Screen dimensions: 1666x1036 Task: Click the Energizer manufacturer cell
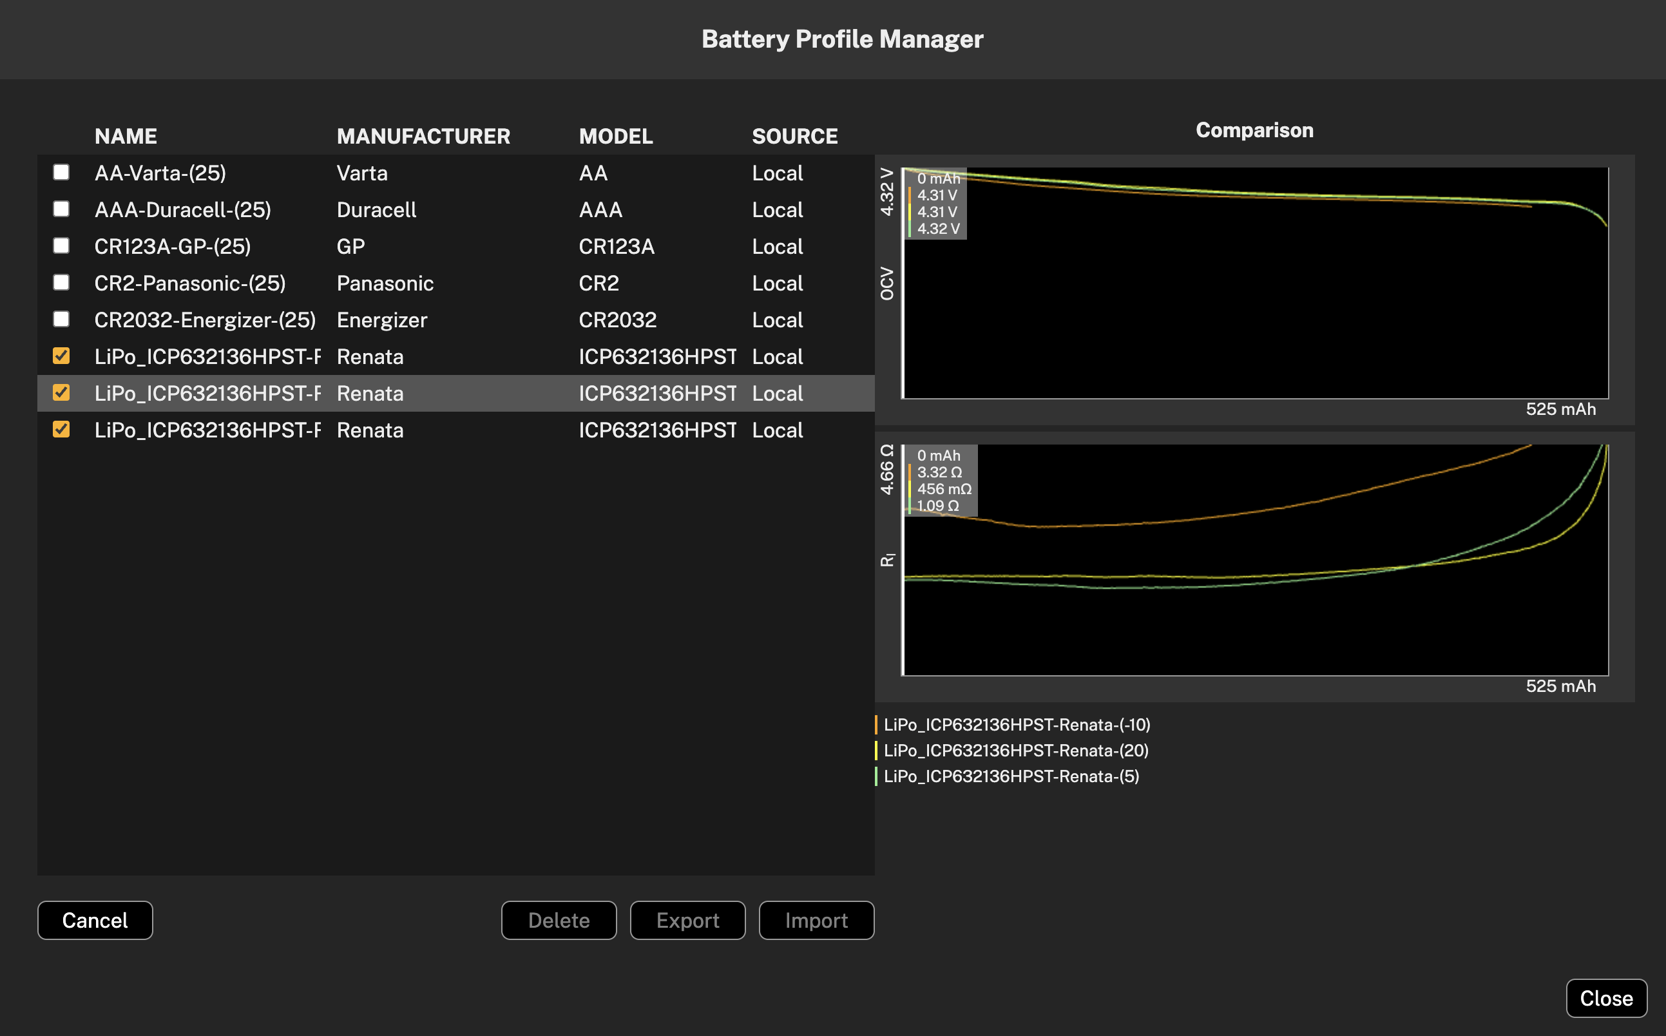pos(382,320)
